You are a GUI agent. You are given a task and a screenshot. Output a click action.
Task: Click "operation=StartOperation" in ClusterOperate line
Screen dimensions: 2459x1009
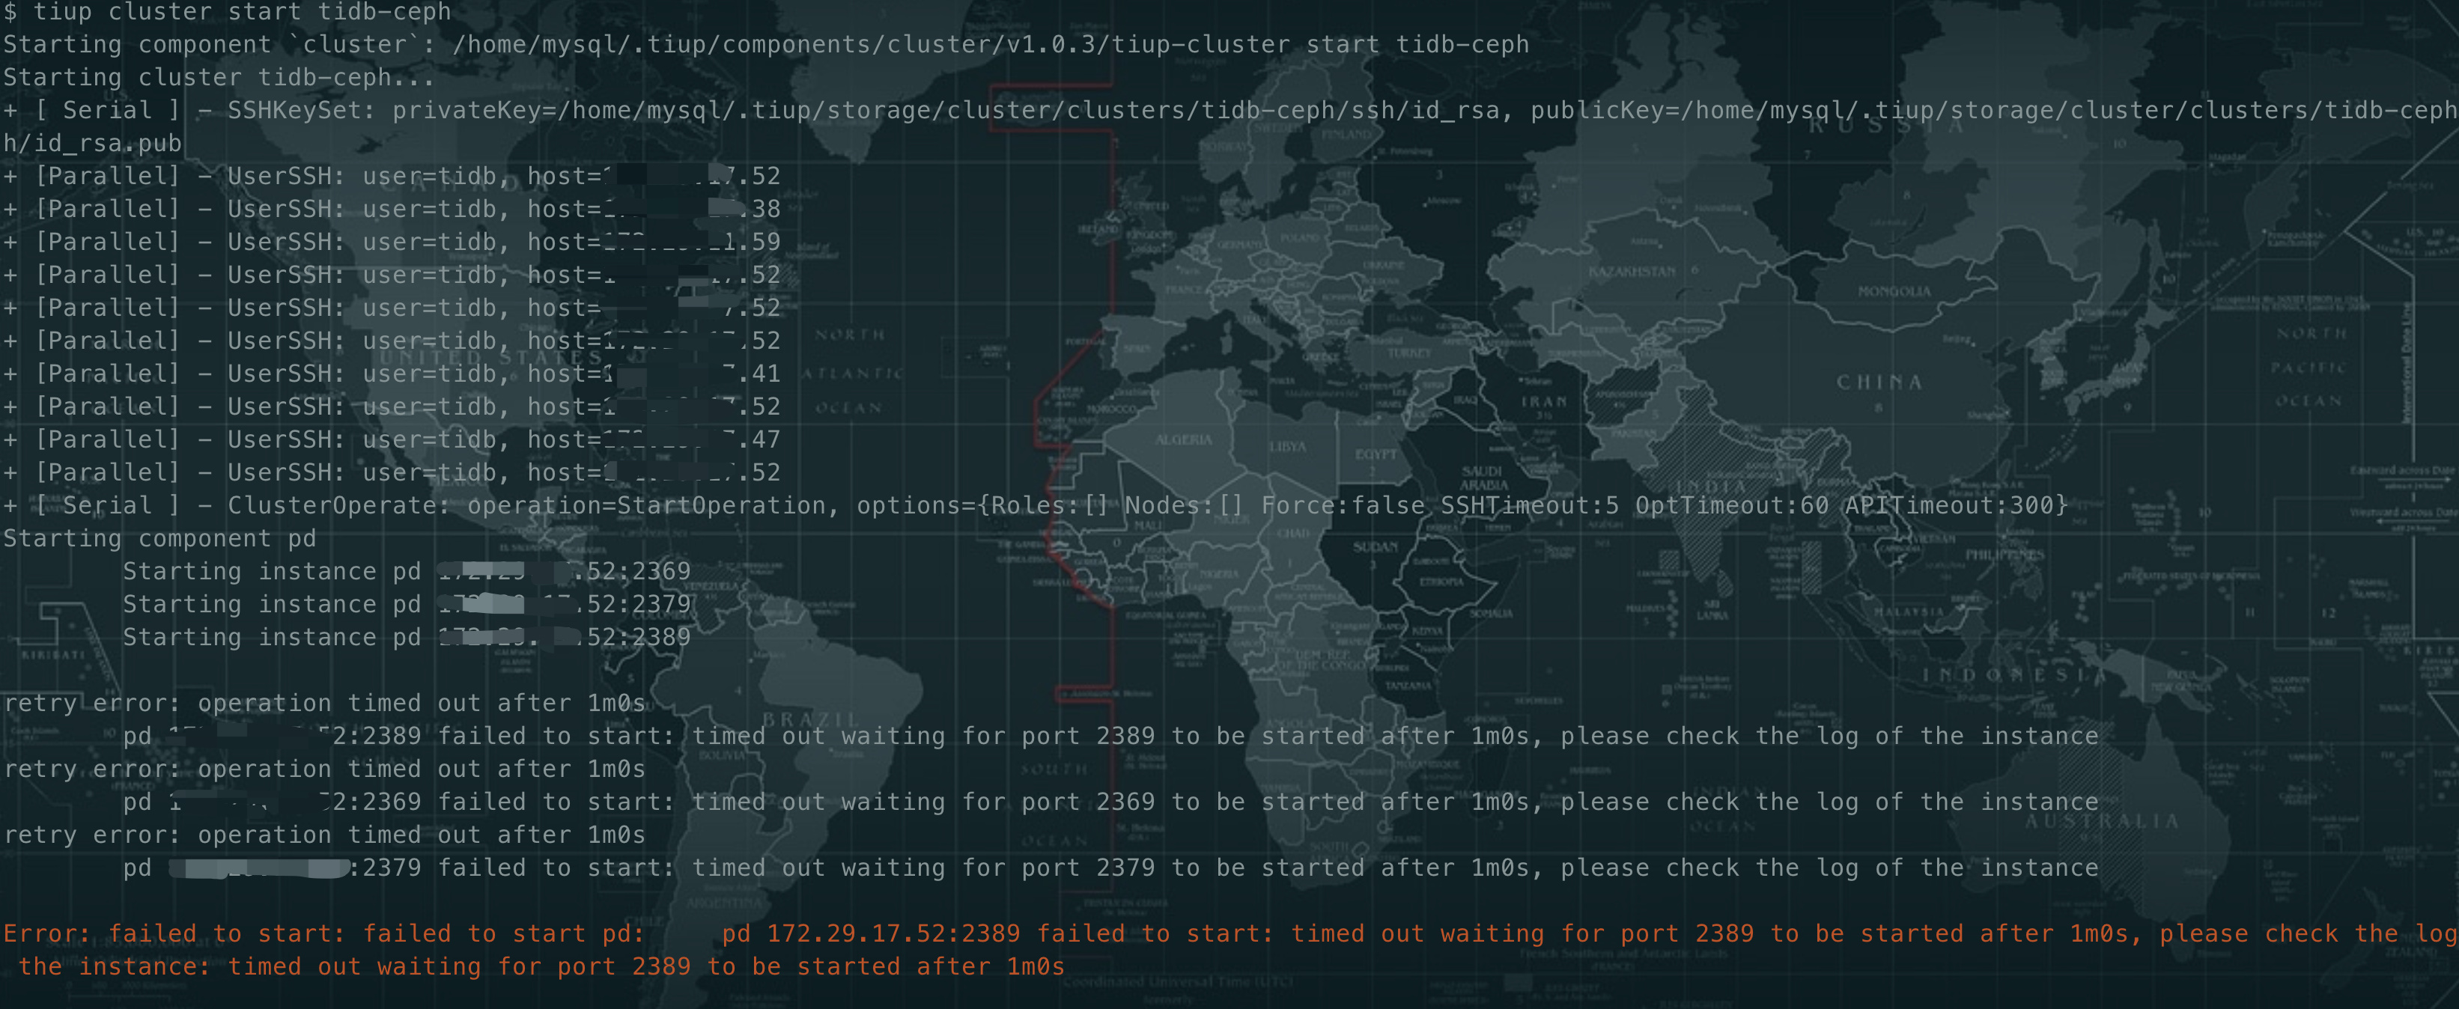[646, 506]
